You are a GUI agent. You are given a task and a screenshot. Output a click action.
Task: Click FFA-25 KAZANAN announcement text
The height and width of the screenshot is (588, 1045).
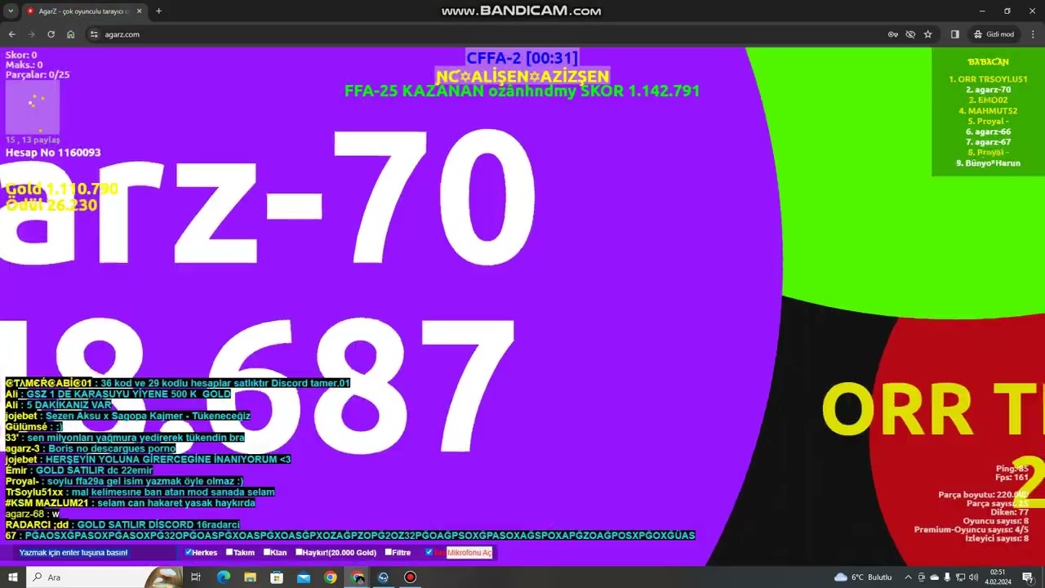[x=522, y=91]
